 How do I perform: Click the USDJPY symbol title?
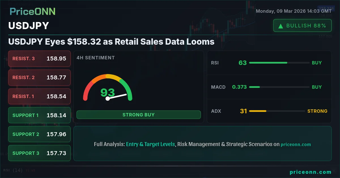point(29,26)
